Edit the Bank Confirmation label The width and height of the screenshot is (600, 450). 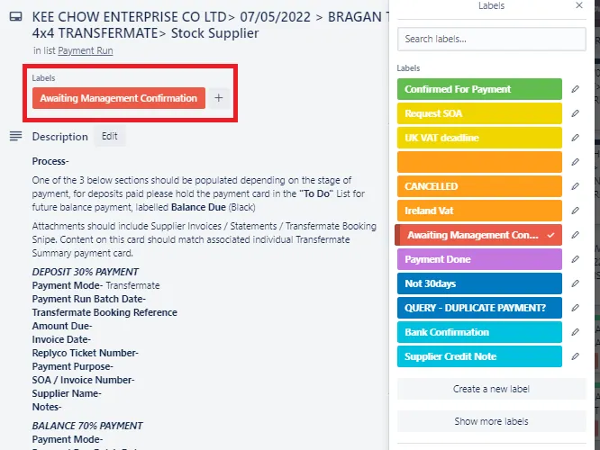[x=575, y=332]
